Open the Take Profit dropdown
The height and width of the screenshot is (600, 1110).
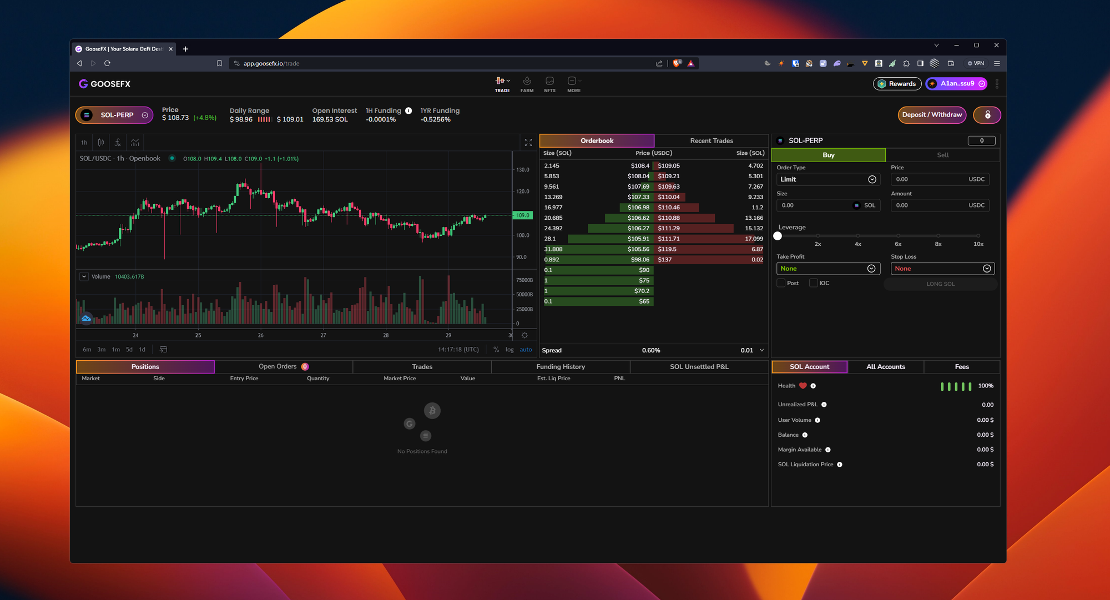click(x=828, y=268)
